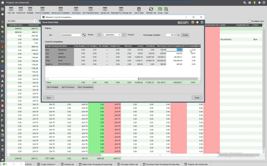Click the Total Costs column header
Viewport: 267px width, 166px height.
(161, 46)
